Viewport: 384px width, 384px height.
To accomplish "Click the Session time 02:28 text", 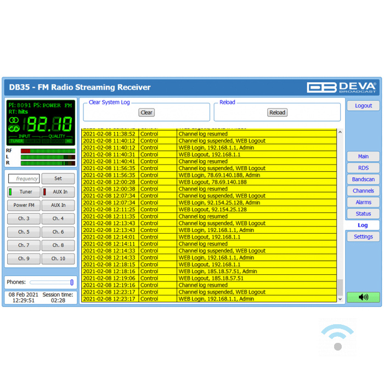I will pyautogui.click(x=58, y=297).
